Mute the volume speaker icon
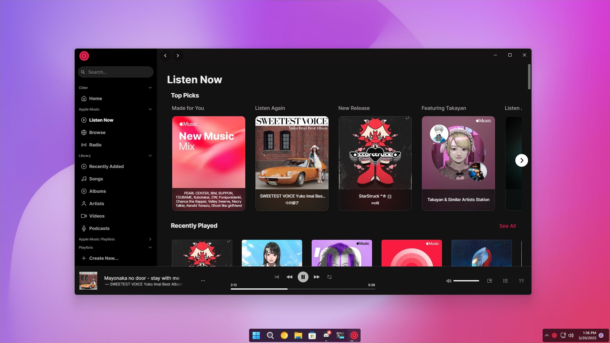 pyautogui.click(x=449, y=281)
